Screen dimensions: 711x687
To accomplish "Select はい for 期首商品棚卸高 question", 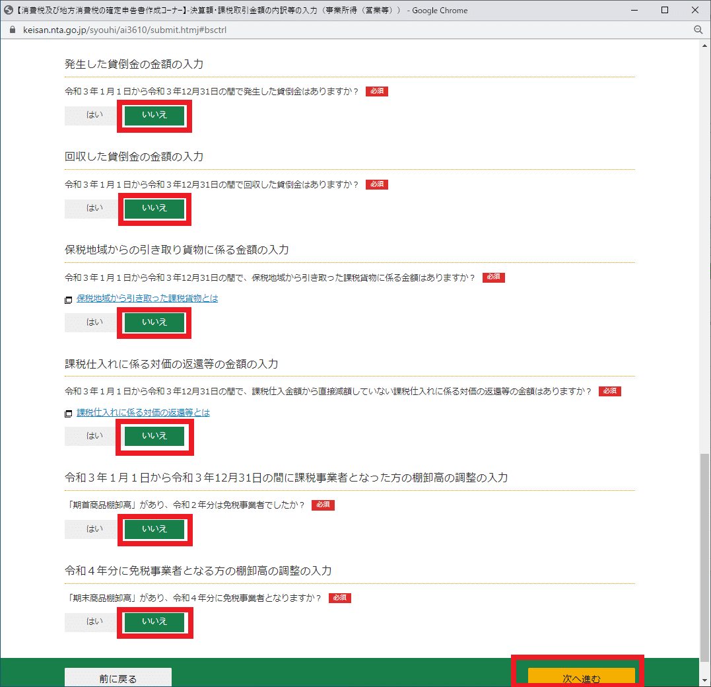I will (x=94, y=529).
